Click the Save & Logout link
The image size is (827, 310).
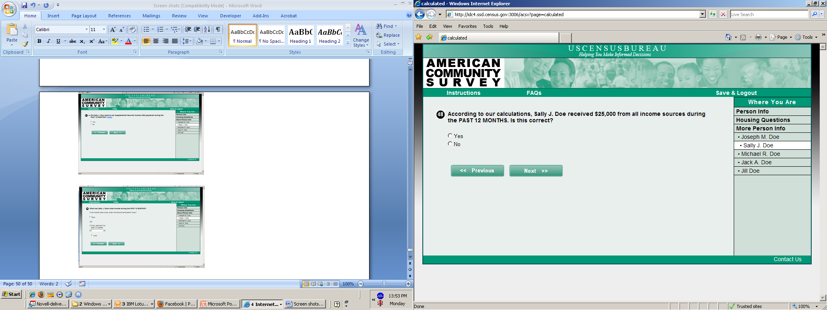(x=736, y=93)
